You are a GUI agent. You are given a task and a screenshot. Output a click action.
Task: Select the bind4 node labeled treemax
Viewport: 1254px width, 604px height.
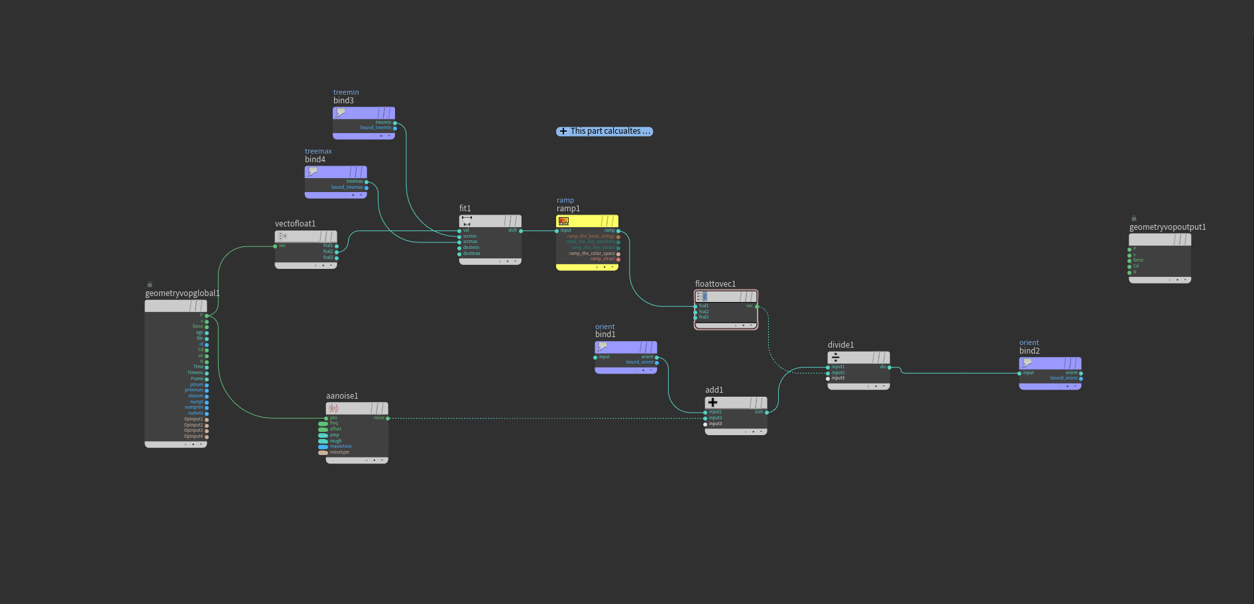[336, 173]
